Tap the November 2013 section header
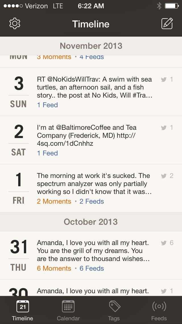The width and height of the screenshot is (182, 324). tap(91, 46)
